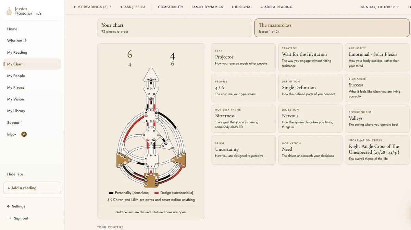Click the black Personality (conscious) legend swatch
The width and height of the screenshot is (411, 230).
pos(111,193)
